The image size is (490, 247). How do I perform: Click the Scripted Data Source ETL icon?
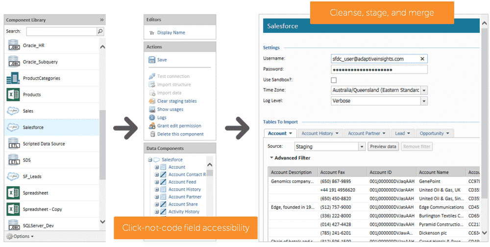tap(13, 144)
